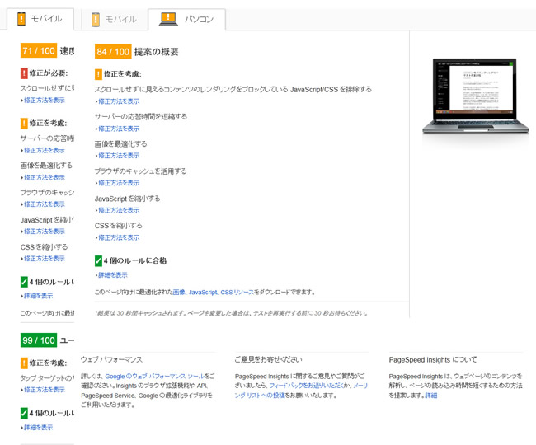
Task: Click the red exclamation icon beside 修正が必要
Action: point(24,73)
